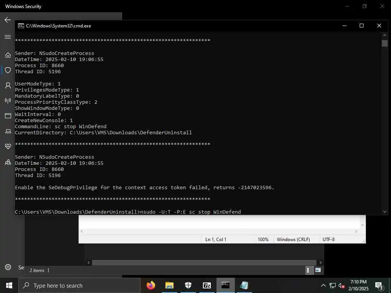Click the taskbar search box
This screenshot has width=391, height=293.
79,285
